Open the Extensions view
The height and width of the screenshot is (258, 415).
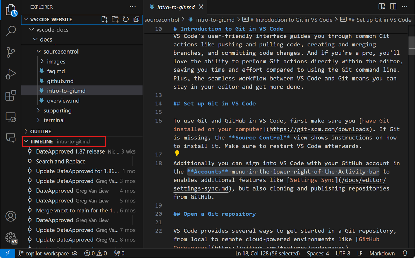pos(10,95)
